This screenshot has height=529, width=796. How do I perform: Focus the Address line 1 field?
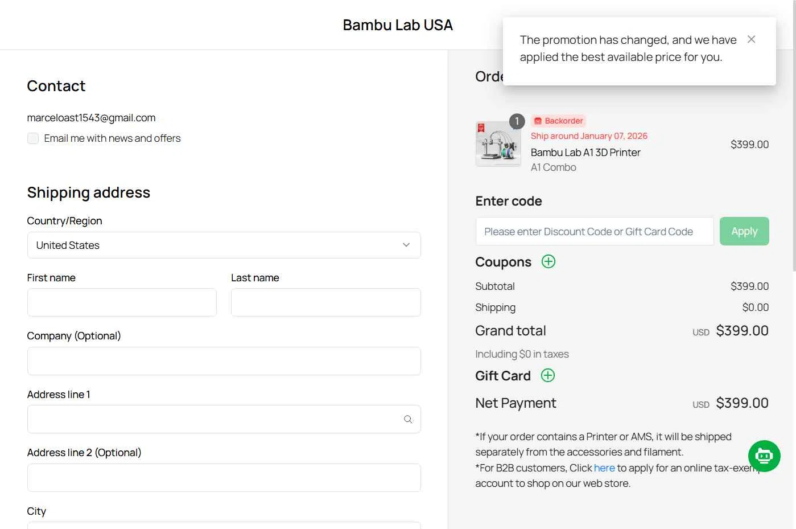tap(224, 419)
